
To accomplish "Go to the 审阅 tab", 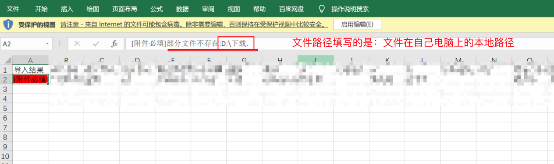I will coord(208,9).
